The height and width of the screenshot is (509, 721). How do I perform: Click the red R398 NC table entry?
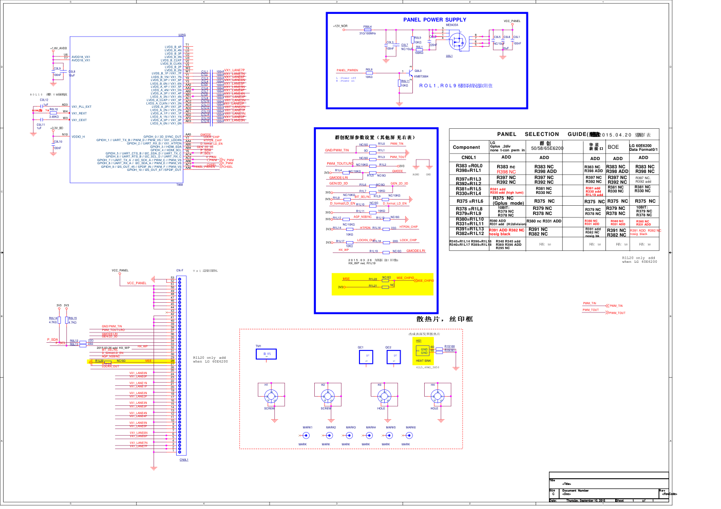[x=506, y=172]
